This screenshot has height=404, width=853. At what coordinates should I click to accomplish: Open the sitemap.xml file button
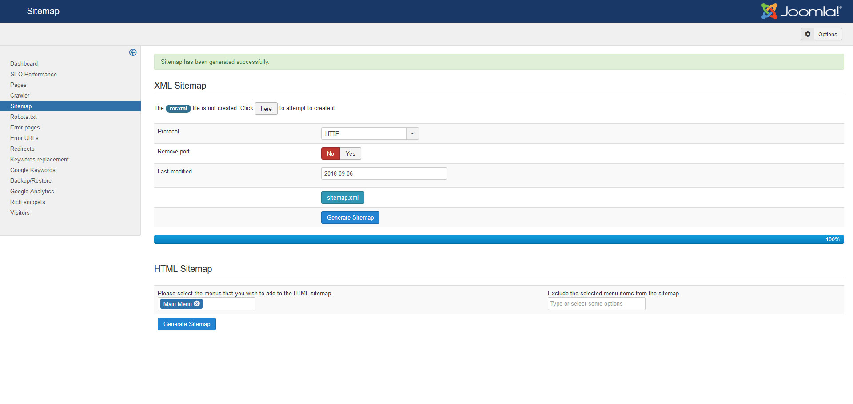point(343,197)
